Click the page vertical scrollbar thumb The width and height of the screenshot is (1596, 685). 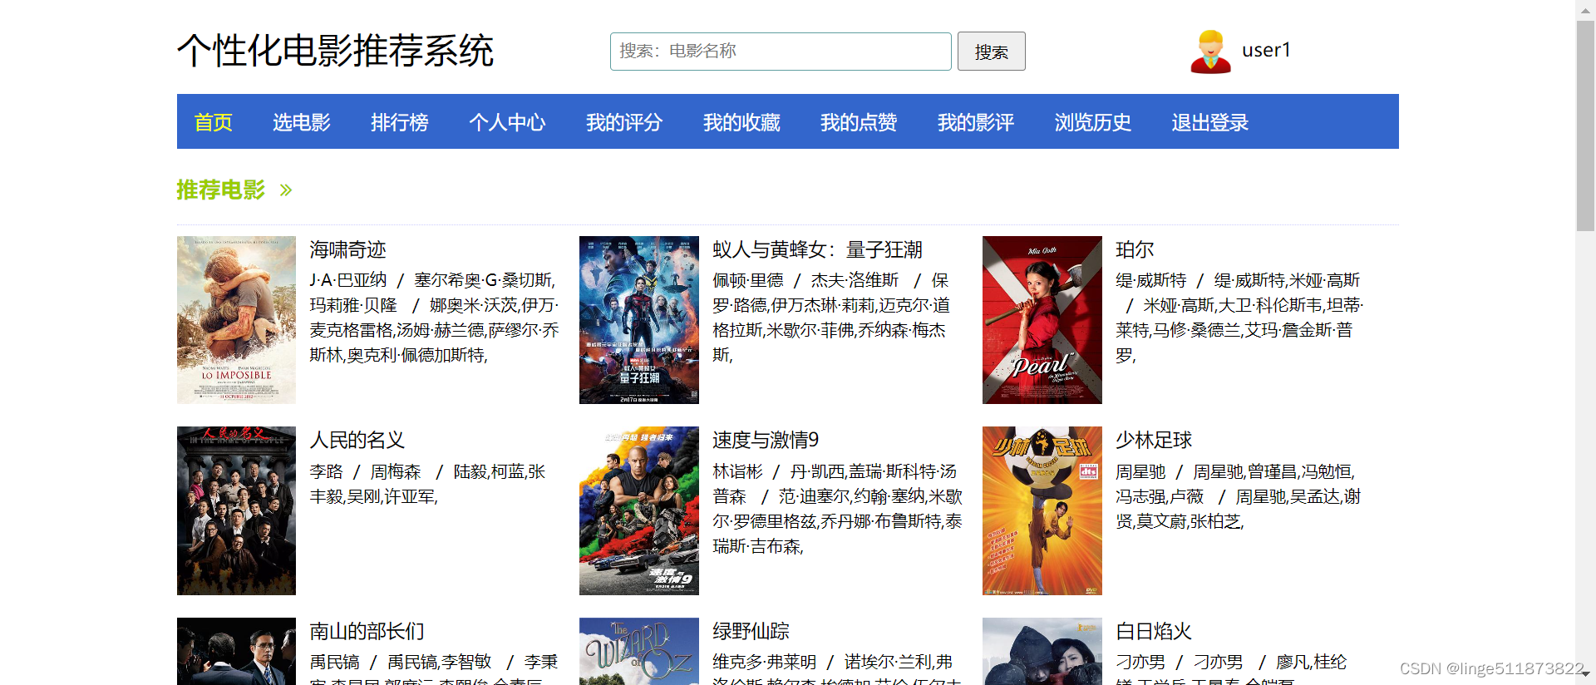[1585, 125]
